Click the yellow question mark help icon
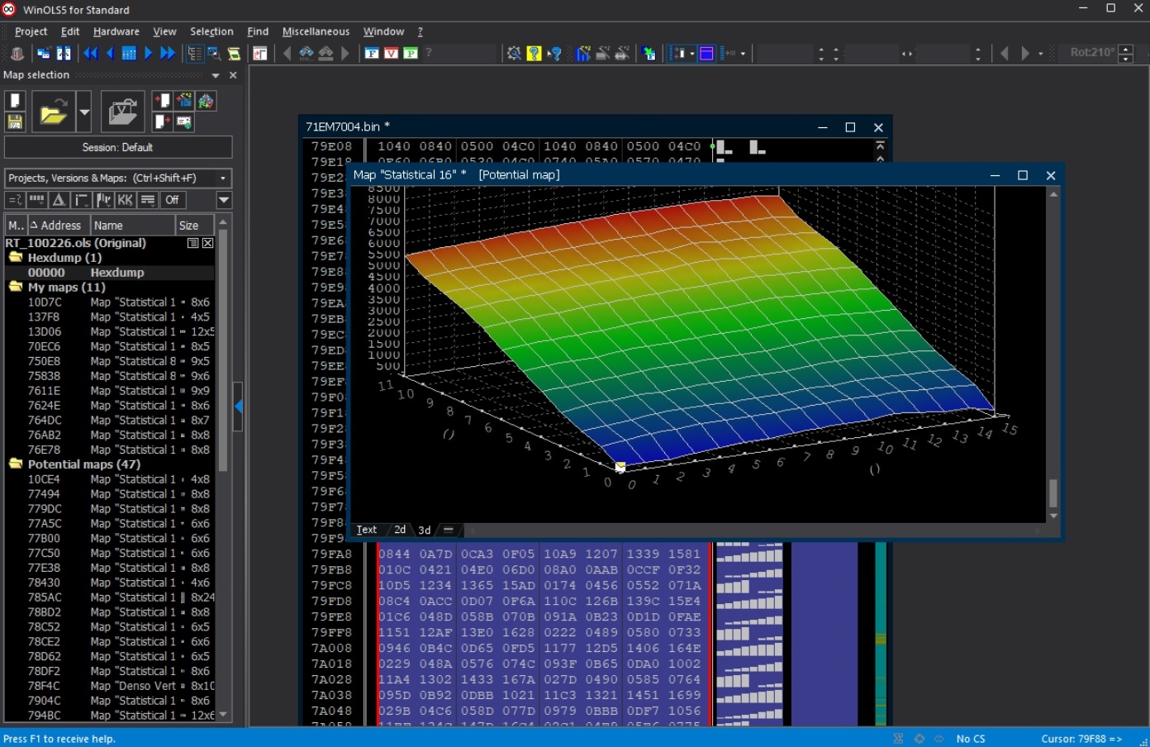The image size is (1150, 747). pyautogui.click(x=535, y=54)
